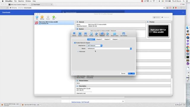The image size is (190, 107).
Task: Click the volume icon in menu bar
Action: pyautogui.click(x=159, y=1)
